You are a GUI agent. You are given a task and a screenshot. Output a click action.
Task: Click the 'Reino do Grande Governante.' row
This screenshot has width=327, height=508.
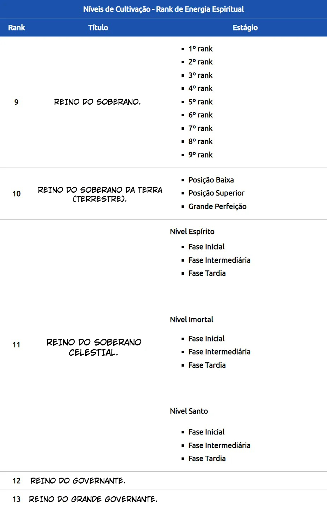click(93, 499)
